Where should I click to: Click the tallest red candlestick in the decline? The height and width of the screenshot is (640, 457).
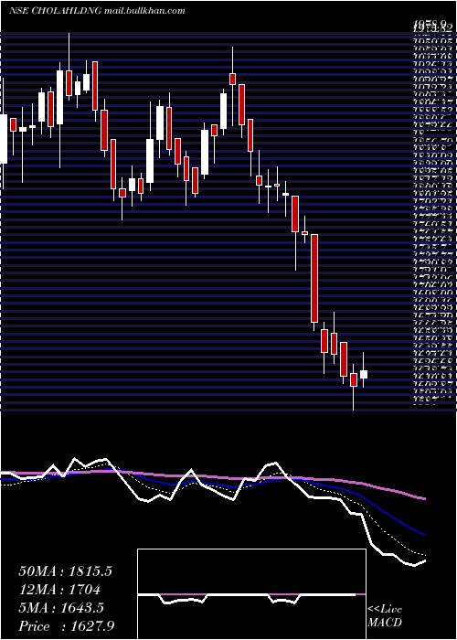[x=314, y=278]
